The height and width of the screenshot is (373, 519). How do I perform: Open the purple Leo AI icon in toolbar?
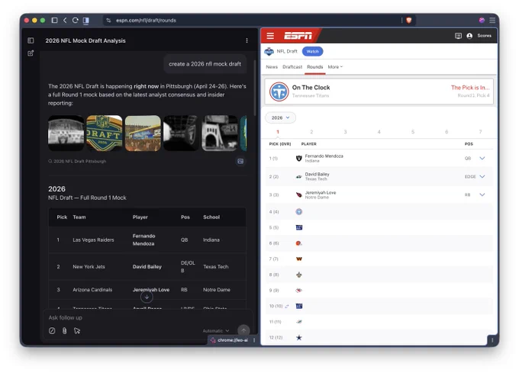(x=482, y=20)
